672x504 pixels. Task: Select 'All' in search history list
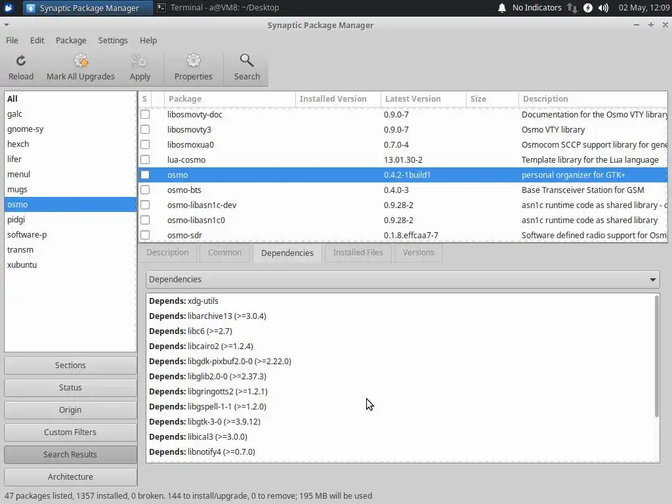point(70,98)
